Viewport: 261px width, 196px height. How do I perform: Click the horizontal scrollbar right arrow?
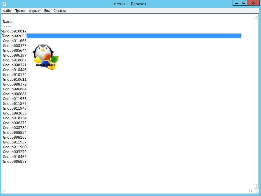click(252, 191)
